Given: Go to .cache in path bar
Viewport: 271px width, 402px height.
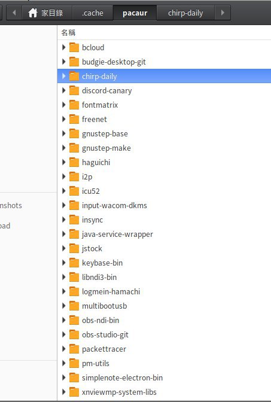Looking at the screenshot, I should pos(93,13).
